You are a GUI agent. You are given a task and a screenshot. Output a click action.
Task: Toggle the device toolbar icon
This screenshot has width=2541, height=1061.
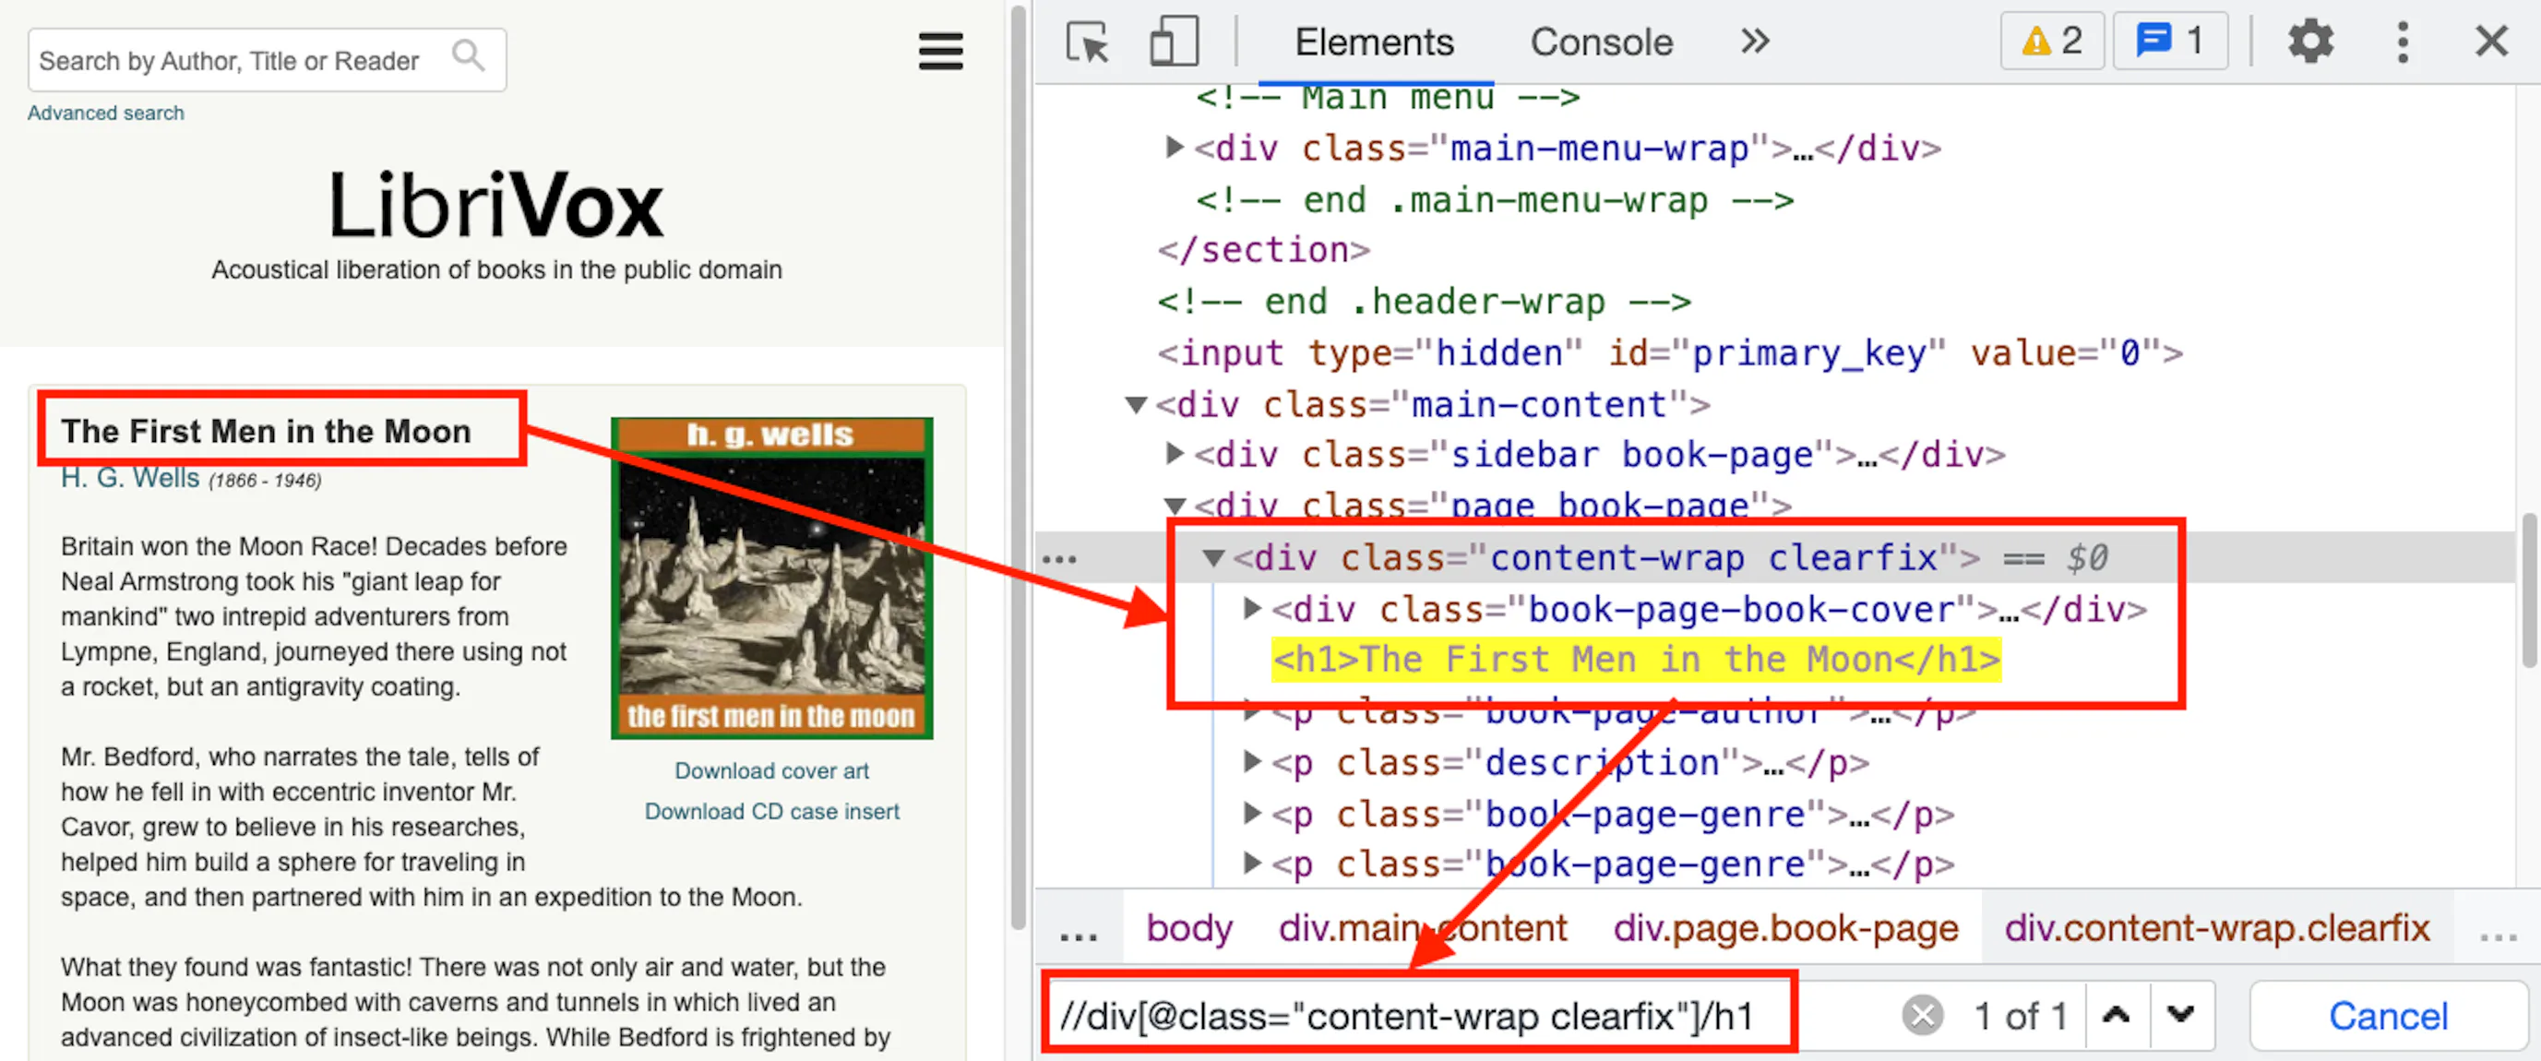(1173, 42)
